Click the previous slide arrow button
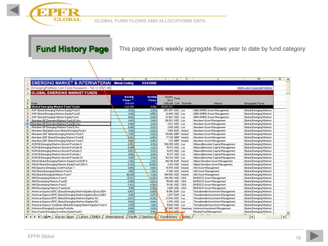Screen dimensions: 328x246 pos(13,10)
